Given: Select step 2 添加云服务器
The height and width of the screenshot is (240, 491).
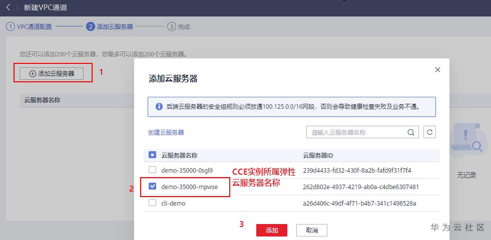Looking at the screenshot, I should tap(110, 27).
